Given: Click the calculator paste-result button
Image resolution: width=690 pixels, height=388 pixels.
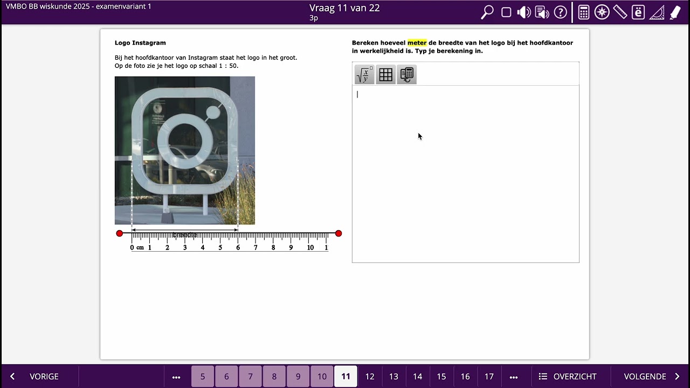Looking at the screenshot, I should click(x=406, y=75).
